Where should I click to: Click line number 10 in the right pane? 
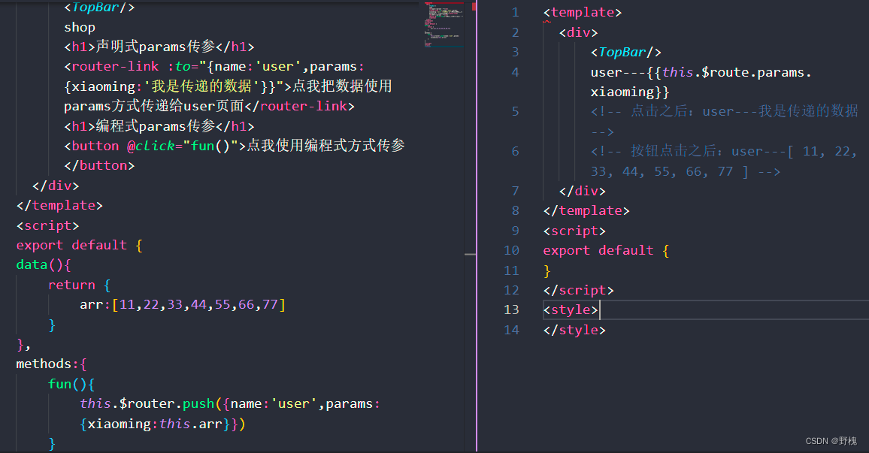click(511, 249)
